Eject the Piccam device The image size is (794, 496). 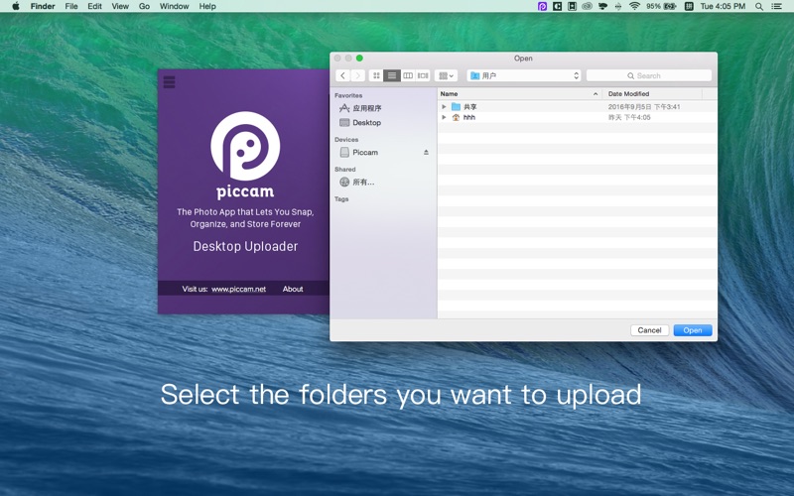(426, 153)
